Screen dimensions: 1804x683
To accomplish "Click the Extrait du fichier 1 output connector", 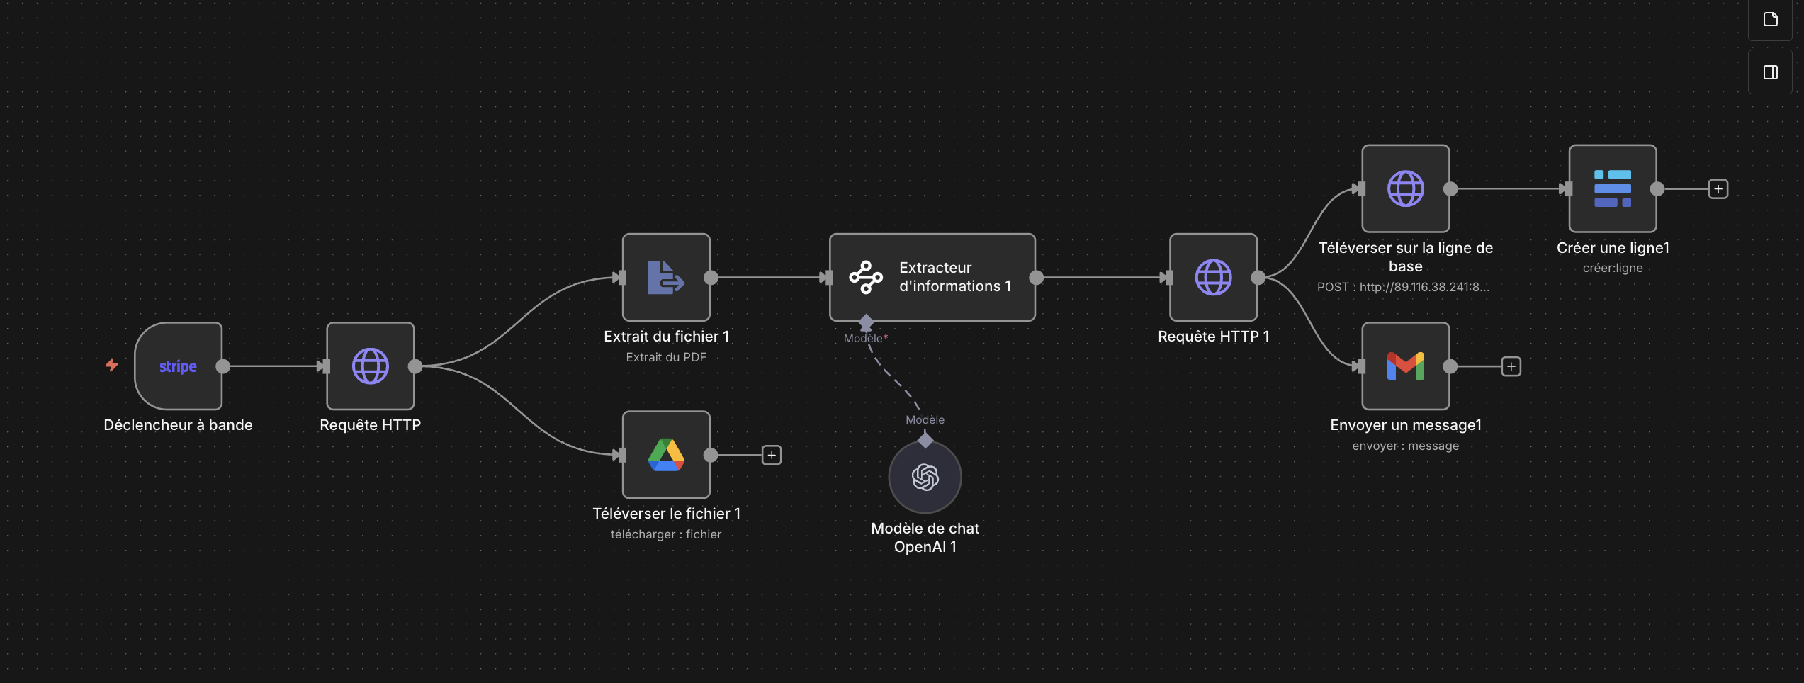I will tap(711, 278).
